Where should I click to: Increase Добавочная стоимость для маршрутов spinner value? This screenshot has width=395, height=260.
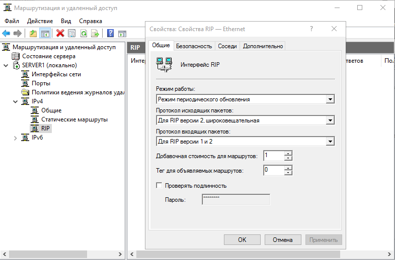click(x=288, y=154)
